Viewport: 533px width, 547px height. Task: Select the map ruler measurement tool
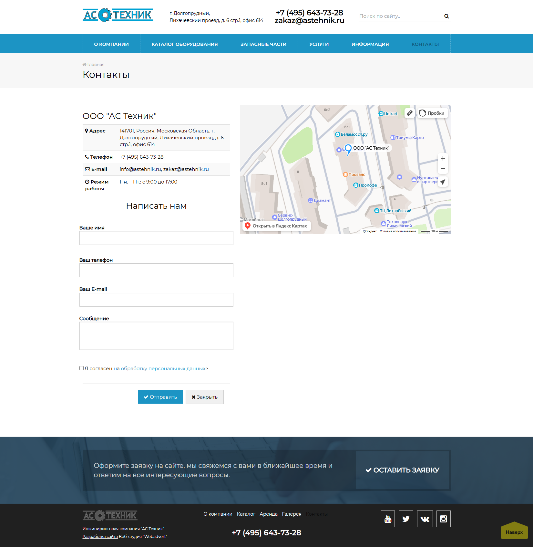pyautogui.click(x=409, y=113)
